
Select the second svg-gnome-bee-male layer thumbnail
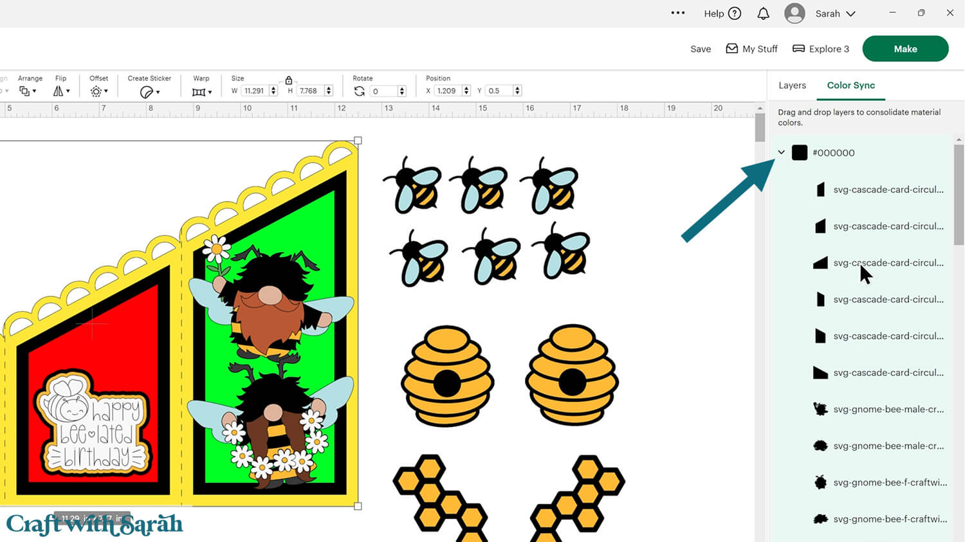(x=820, y=446)
